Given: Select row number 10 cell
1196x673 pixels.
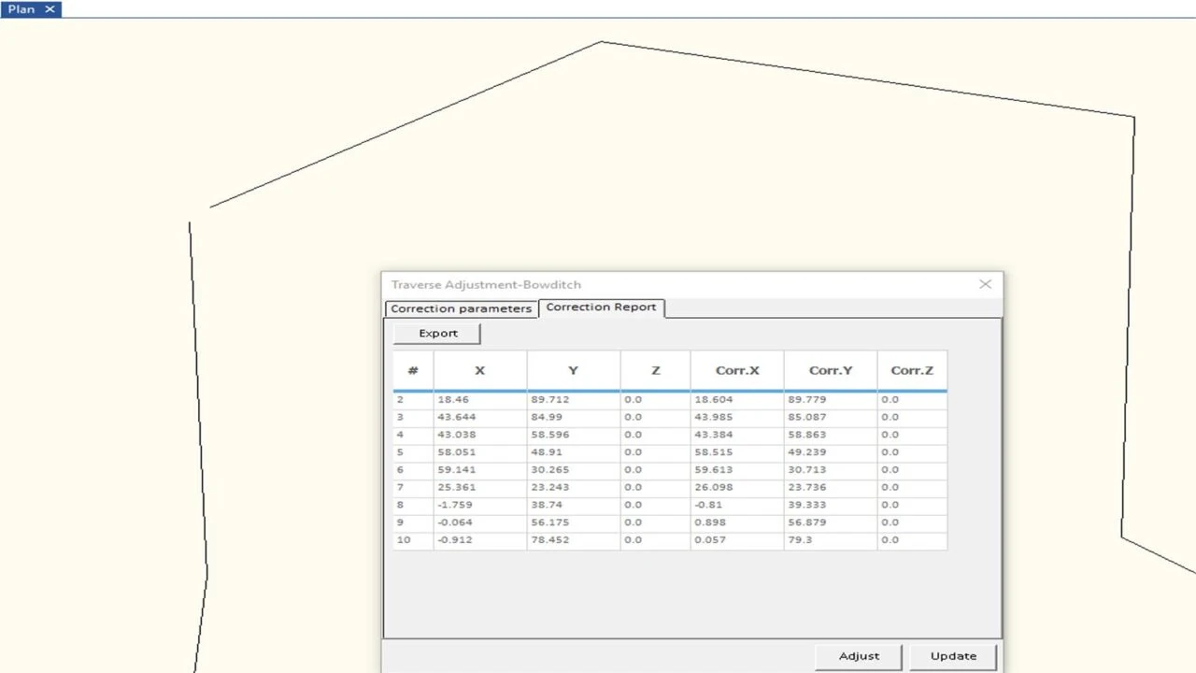Looking at the screenshot, I should (413, 540).
